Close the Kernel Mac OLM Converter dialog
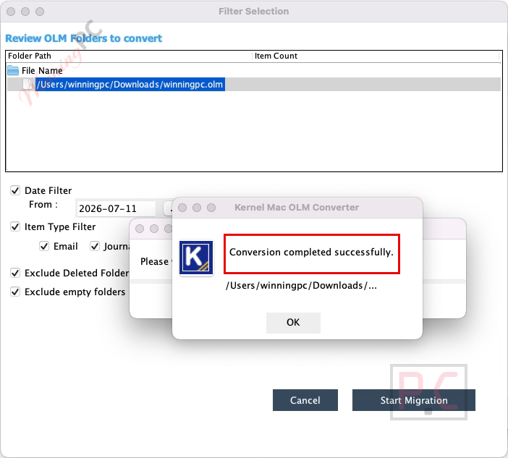The width and height of the screenshot is (508, 458). (x=182, y=208)
